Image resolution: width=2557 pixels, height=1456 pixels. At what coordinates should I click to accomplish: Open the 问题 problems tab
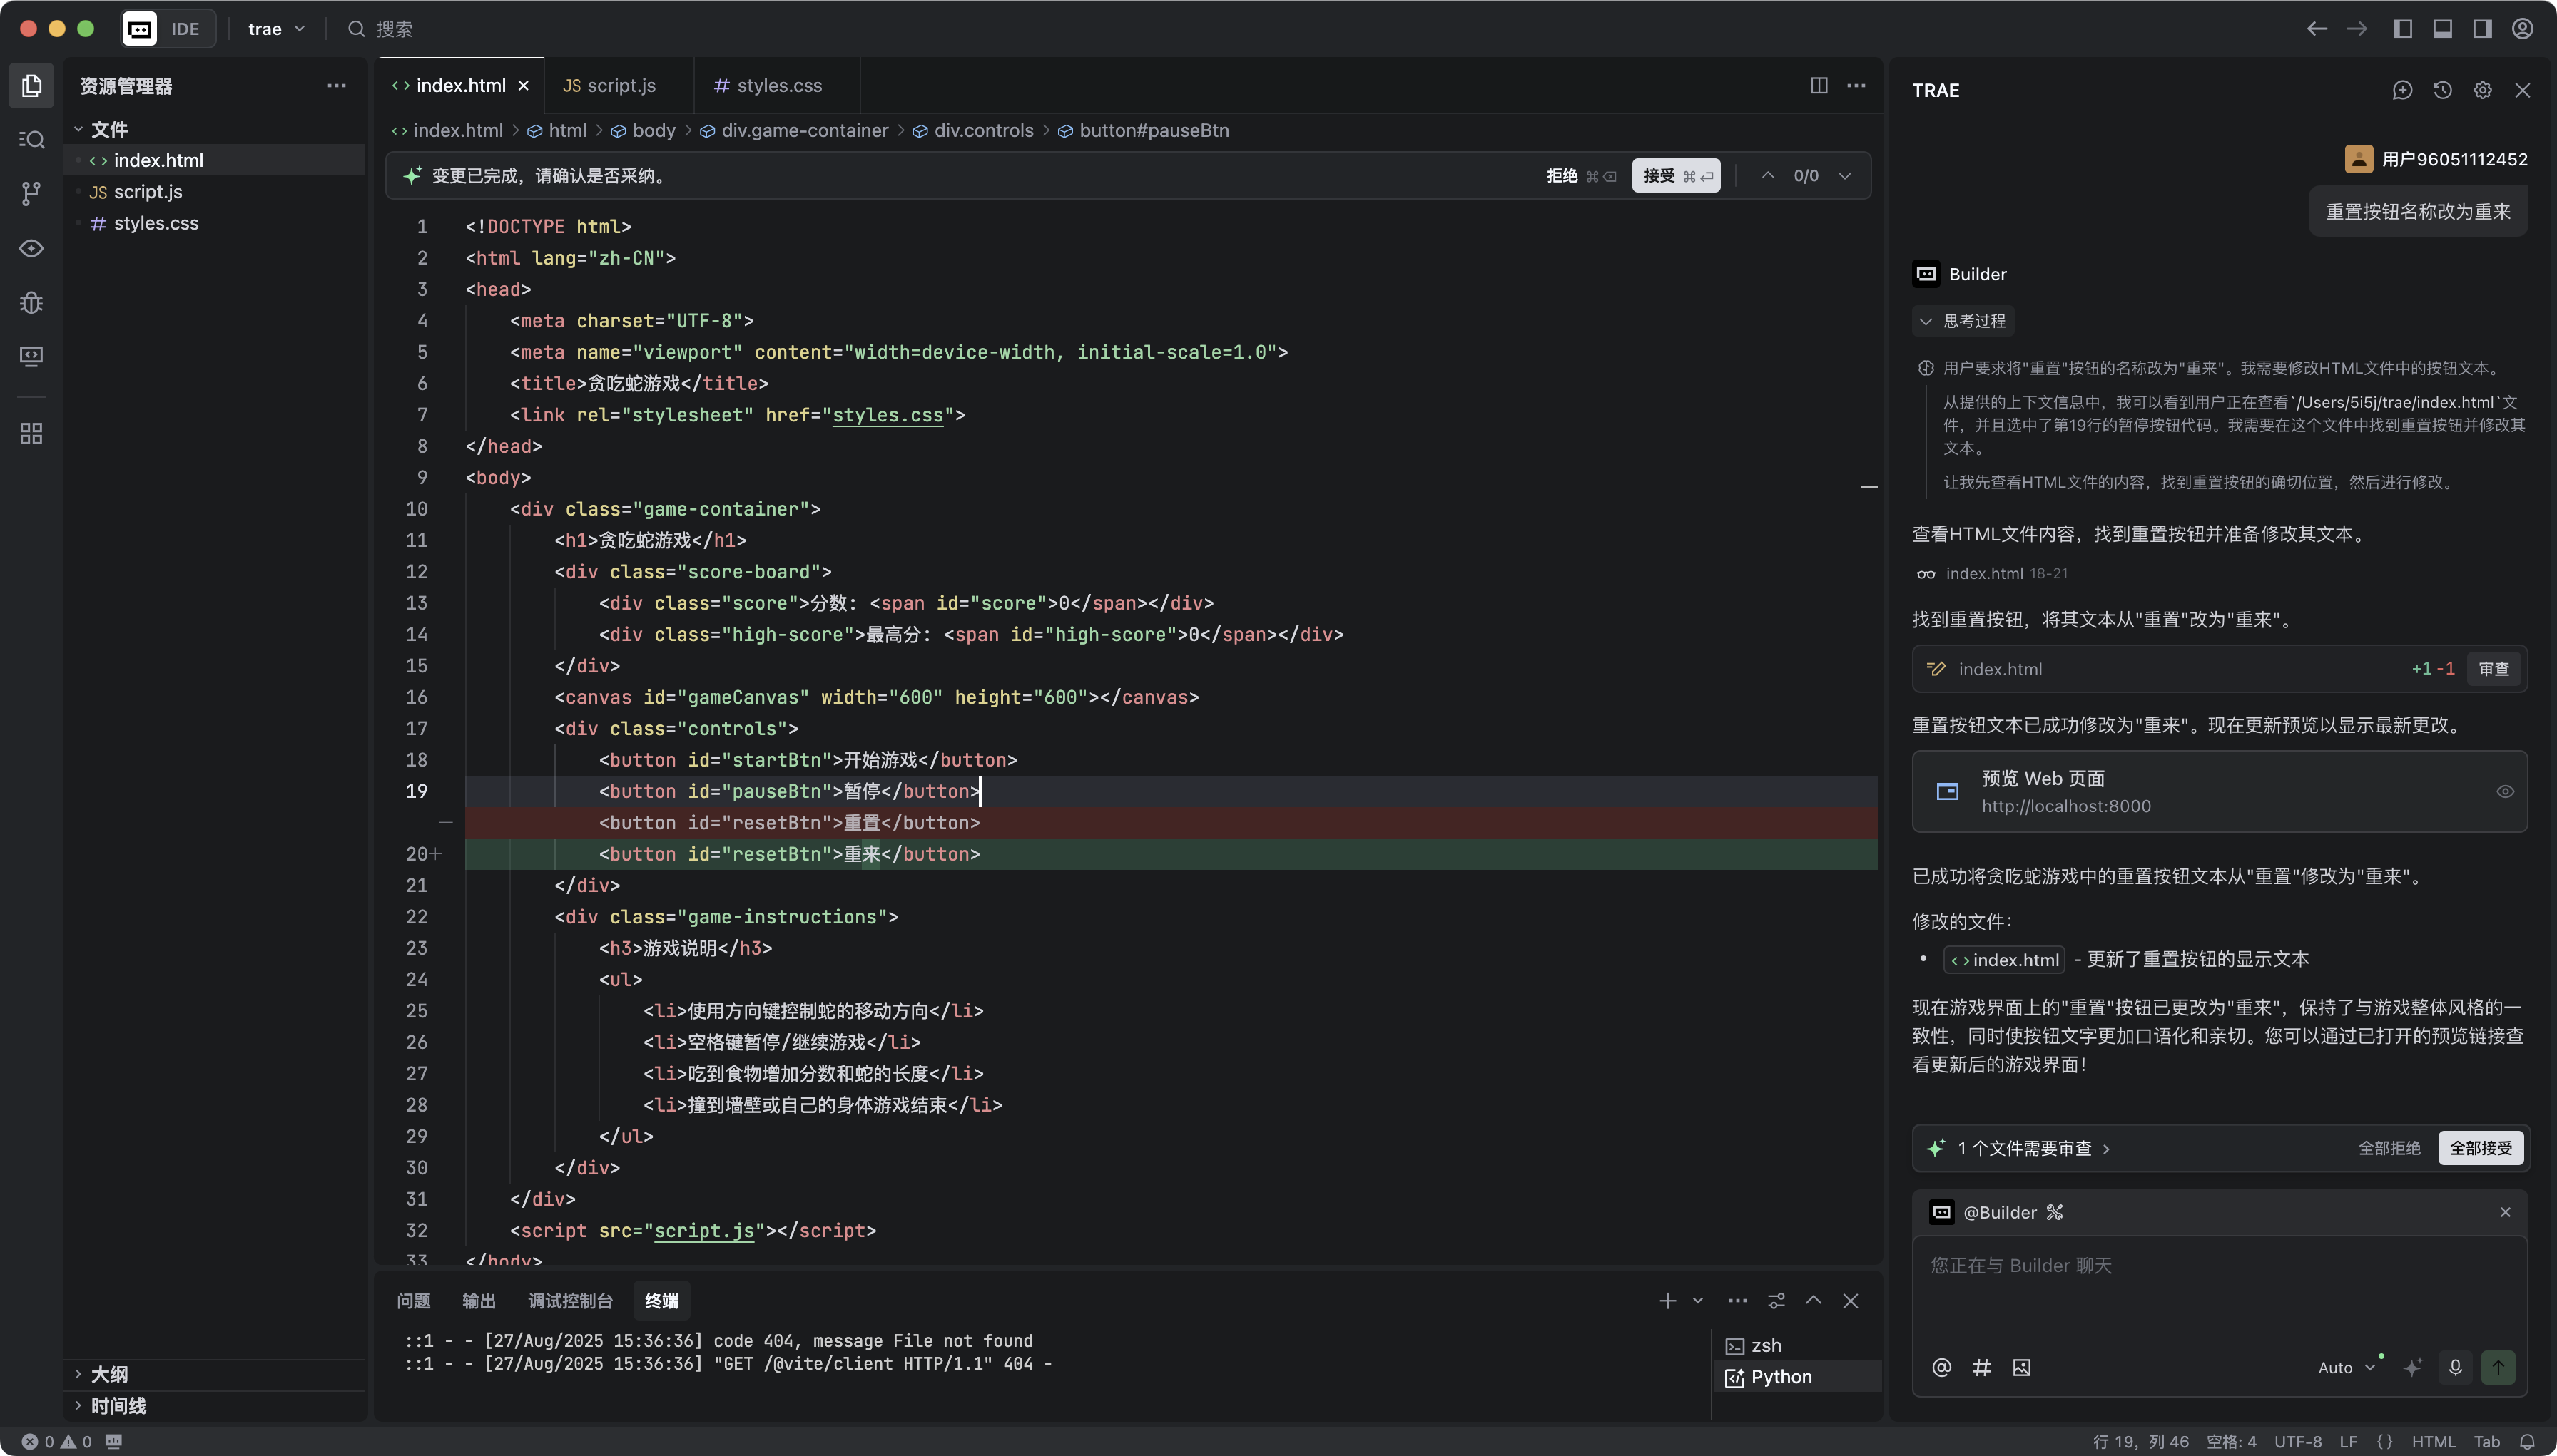(413, 1300)
